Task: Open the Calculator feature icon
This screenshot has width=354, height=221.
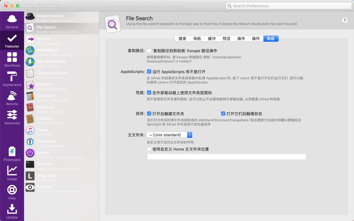Action: pyautogui.click(x=30, y=96)
